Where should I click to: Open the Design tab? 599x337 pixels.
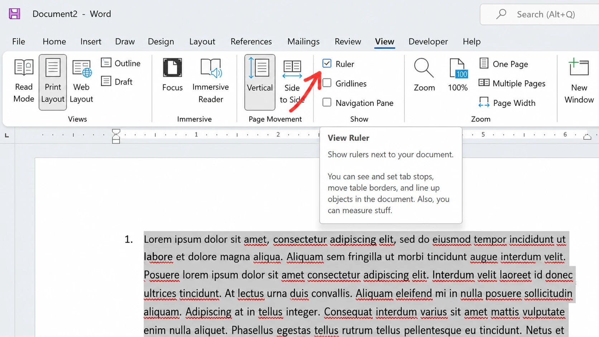161,42
